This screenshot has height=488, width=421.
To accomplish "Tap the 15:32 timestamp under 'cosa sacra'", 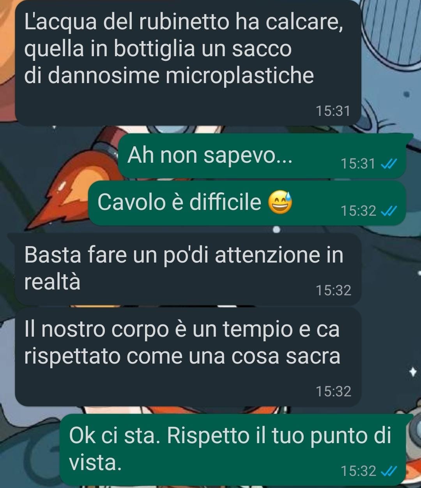I will [333, 391].
